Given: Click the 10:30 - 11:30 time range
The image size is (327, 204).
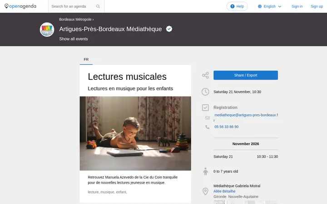Looking at the screenshot, I should point(267,156).
